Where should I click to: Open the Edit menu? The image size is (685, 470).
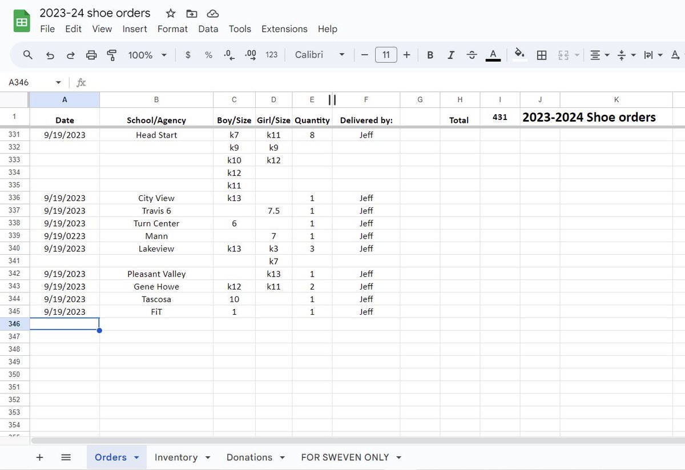(x=73, y=29)
